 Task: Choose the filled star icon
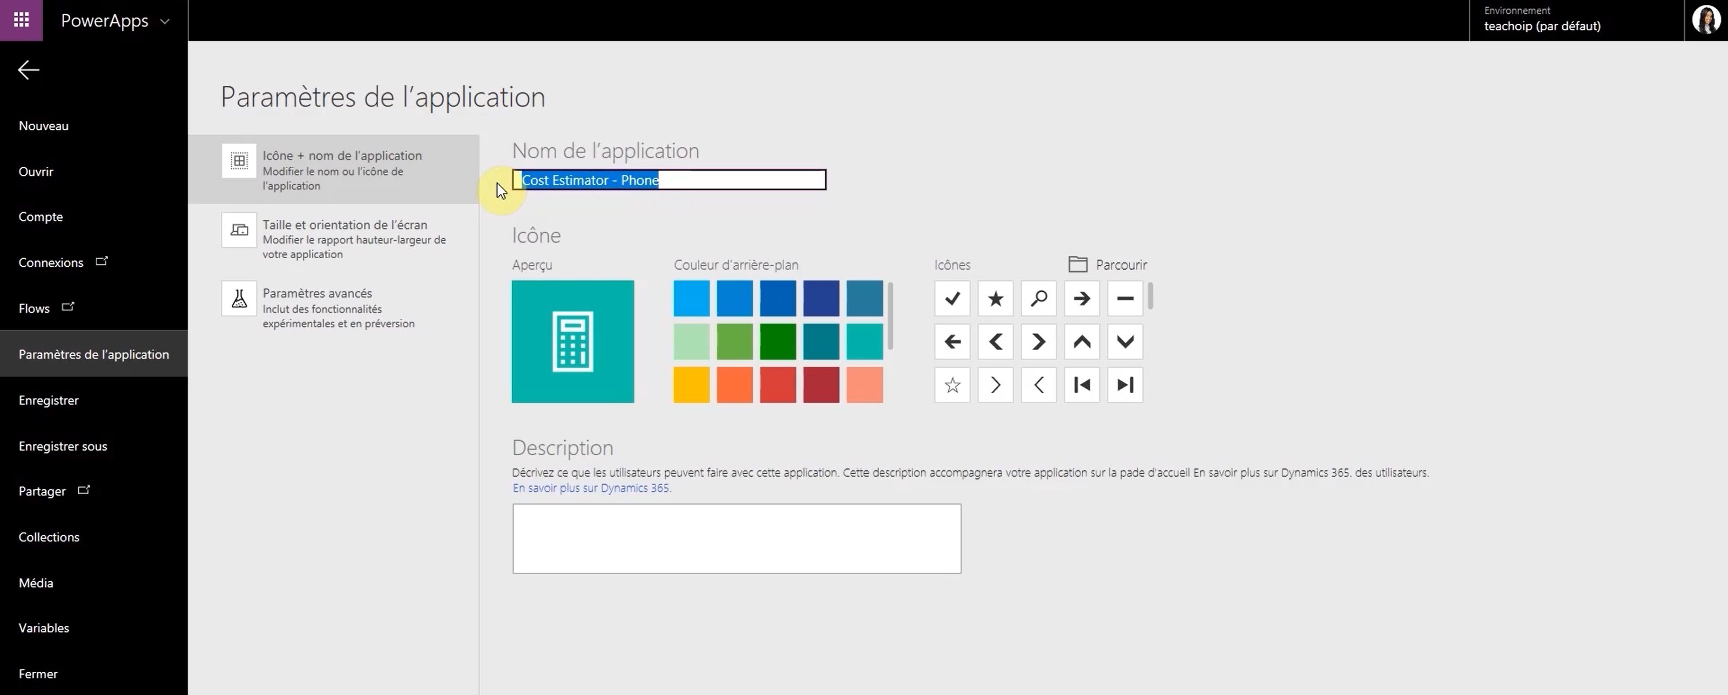click(x=995, y=299)
